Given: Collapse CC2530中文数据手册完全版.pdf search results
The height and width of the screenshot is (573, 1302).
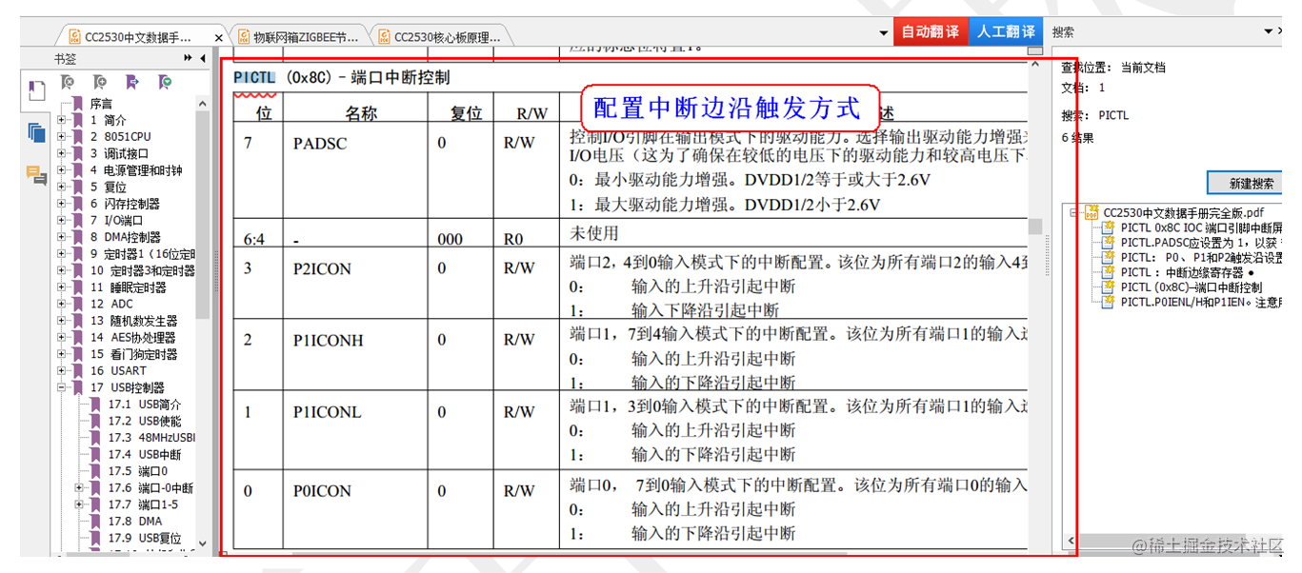Looking at the screenshot, I should (x=1074, y=212).
